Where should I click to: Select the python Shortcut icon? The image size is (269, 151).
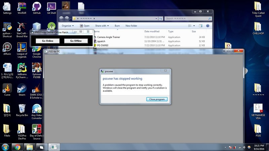7,30
